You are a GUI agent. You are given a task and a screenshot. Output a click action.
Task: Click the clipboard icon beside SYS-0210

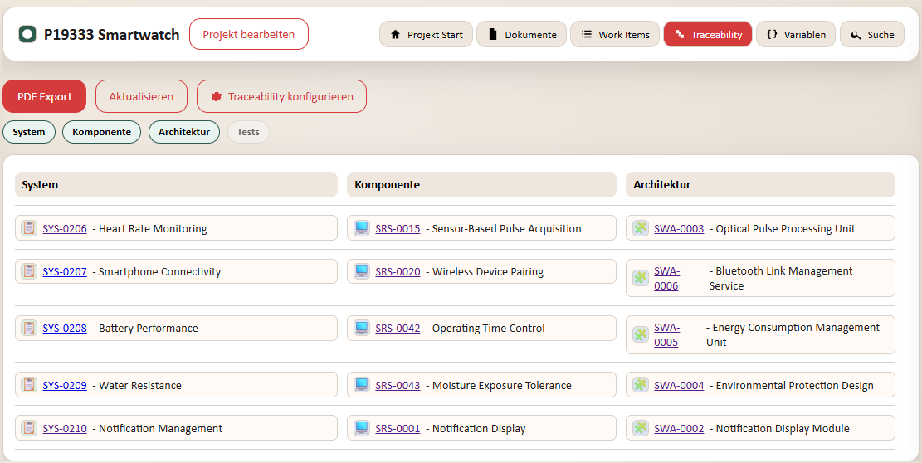[x=29, y=428]
